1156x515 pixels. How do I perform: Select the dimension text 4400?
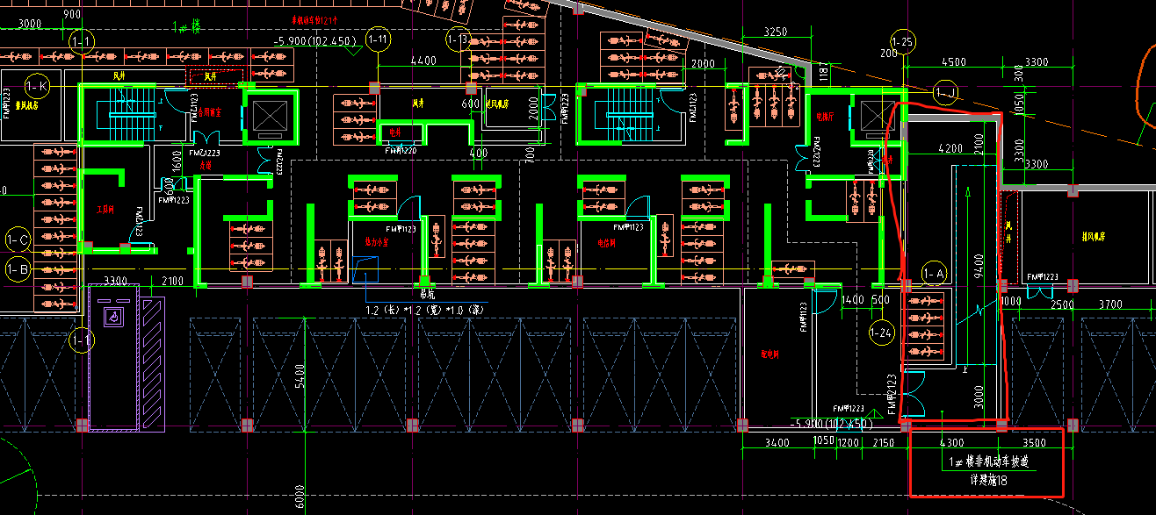tap(423, 61)
